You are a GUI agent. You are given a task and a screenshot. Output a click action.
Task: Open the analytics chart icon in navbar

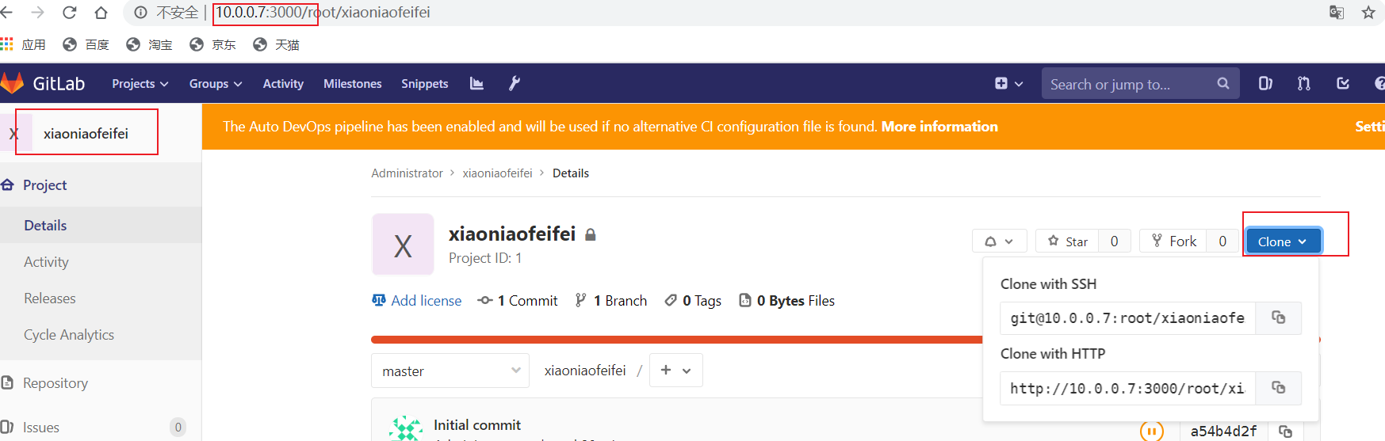476,83
